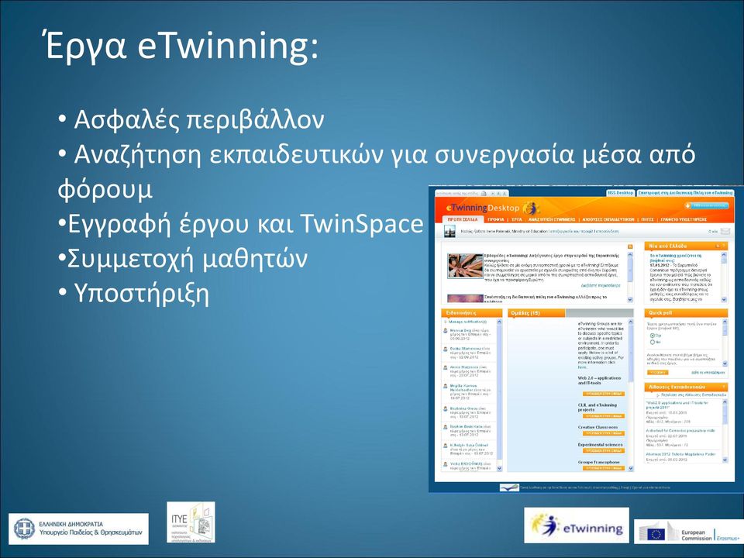Click down arrow of Ομάδες panel scrollbar
Screen dimensions: 744x558
tap(631, 468)
